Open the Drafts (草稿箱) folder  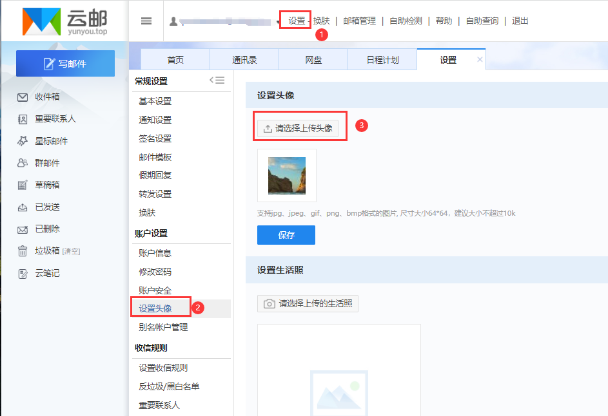pos(47,185)
